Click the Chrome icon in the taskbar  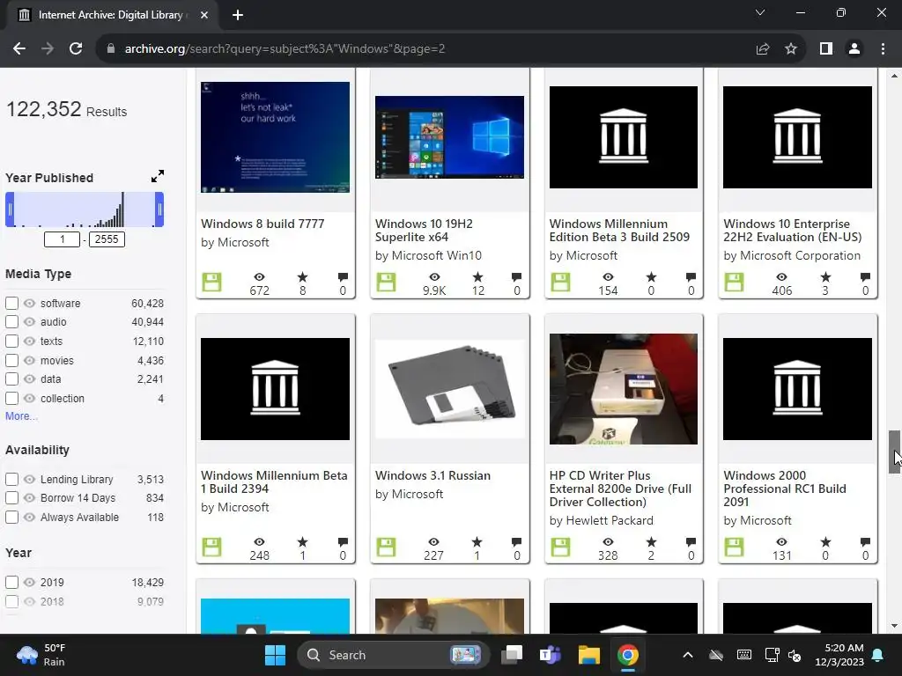tap(627, 655)
